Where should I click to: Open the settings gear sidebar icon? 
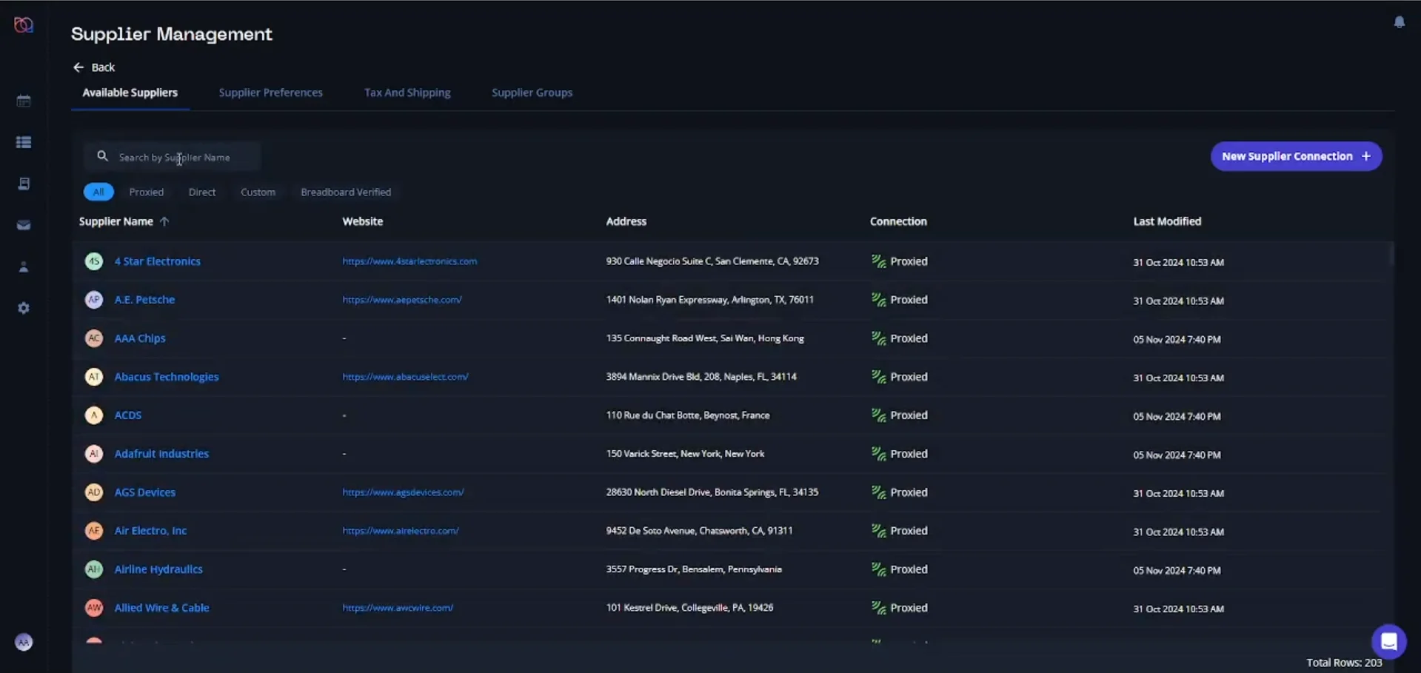point(24,308)
